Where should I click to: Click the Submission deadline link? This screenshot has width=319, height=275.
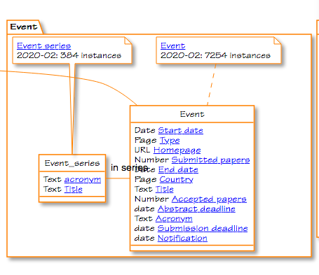[203, 228]
